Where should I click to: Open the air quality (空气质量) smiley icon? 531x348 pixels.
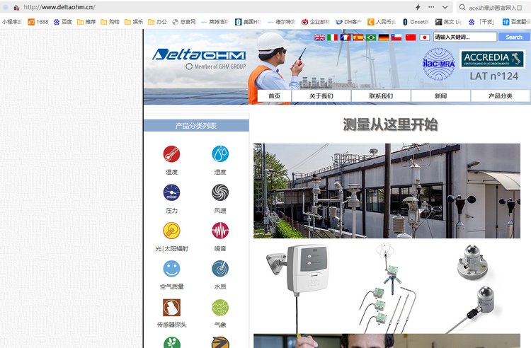171,269
